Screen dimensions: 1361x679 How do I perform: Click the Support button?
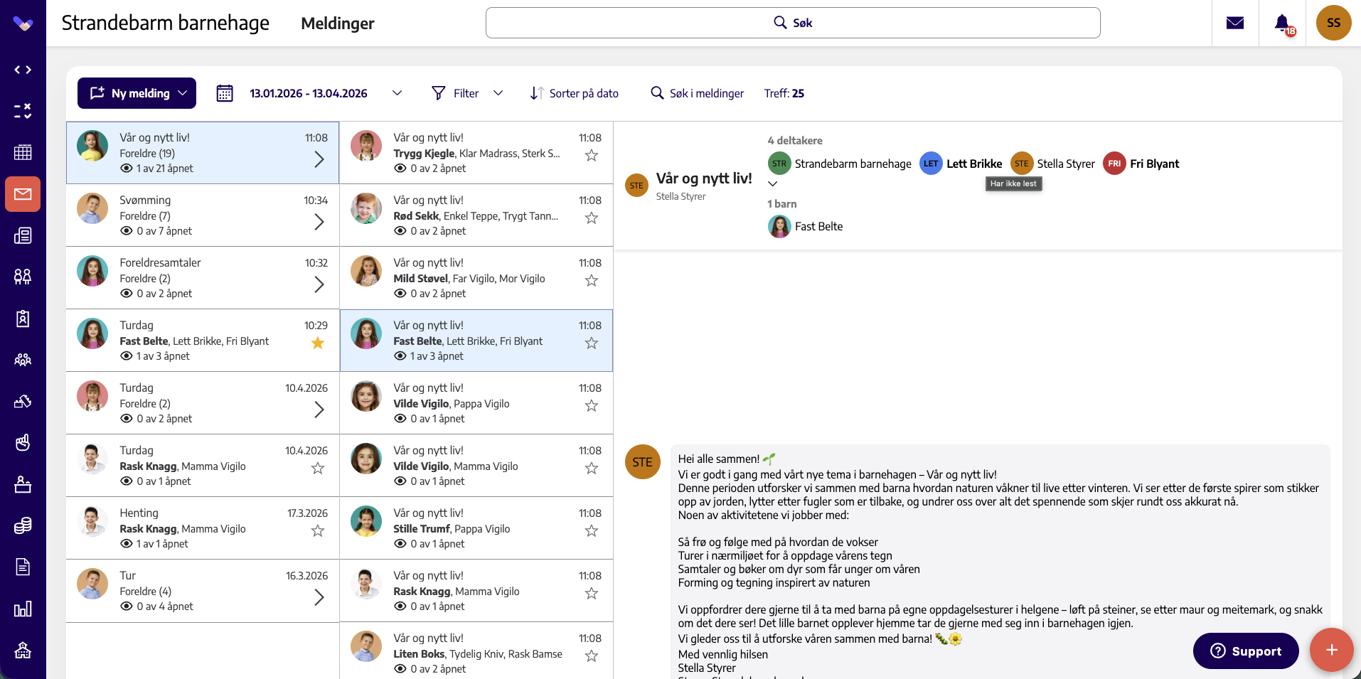coord(1246,651)
